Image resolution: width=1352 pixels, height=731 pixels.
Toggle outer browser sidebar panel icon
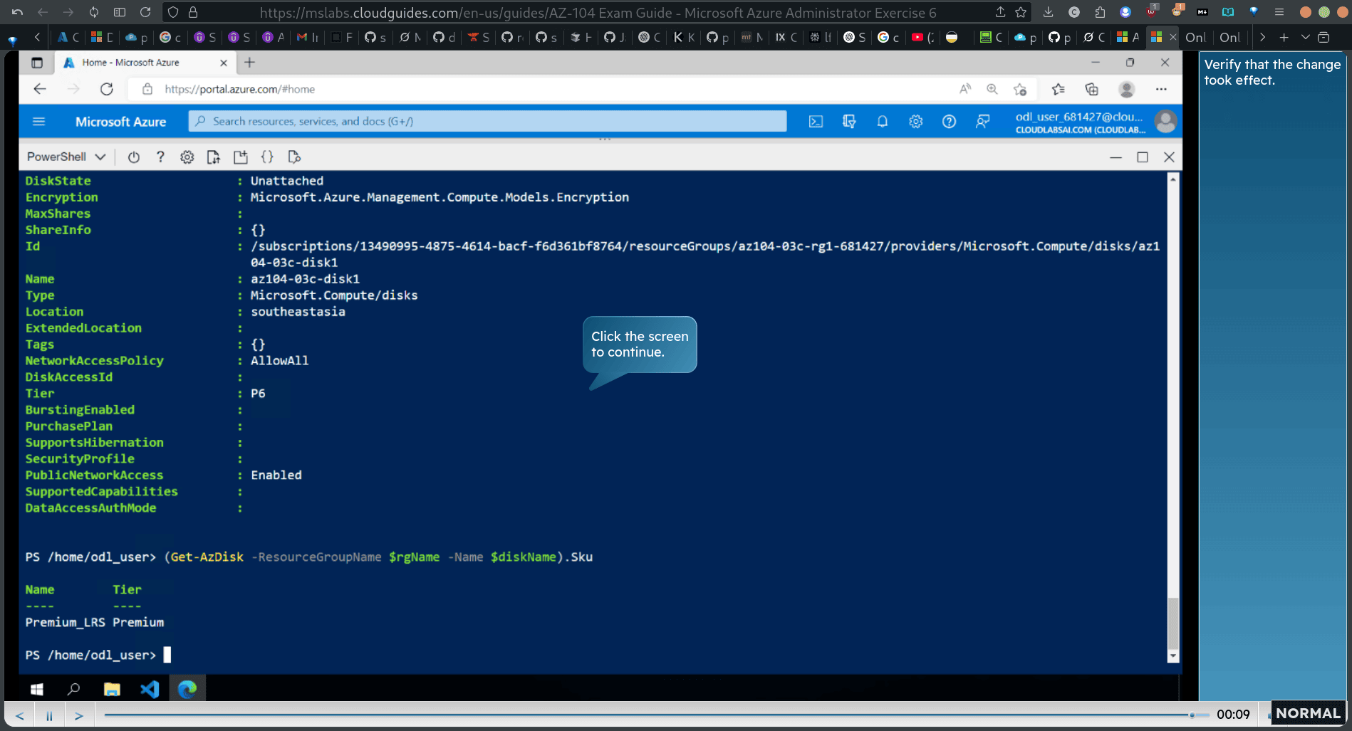pyautogui.click(x=120, y=12)
